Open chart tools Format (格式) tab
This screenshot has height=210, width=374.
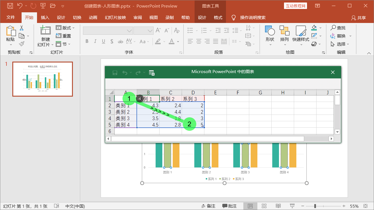(218, 17)
